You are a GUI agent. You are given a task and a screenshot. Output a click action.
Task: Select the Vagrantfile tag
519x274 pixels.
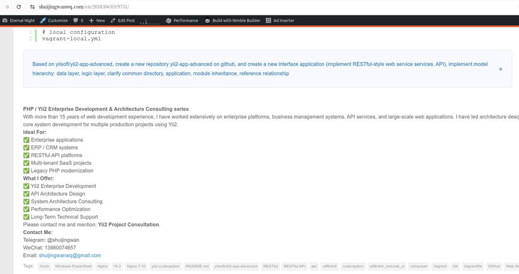473,266
